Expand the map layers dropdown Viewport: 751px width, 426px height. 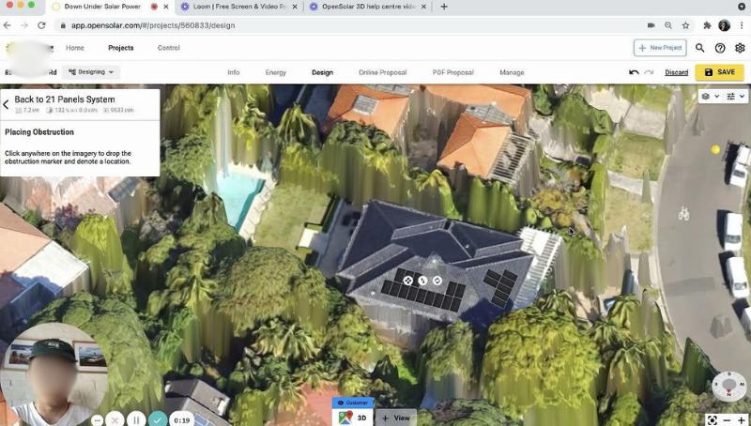[709, 96]
